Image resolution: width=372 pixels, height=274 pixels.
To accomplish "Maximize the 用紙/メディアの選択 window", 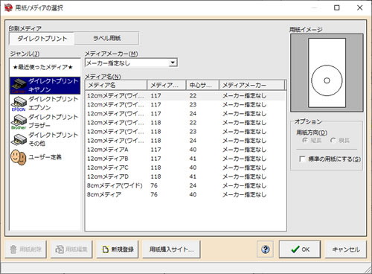I will tap(336, 7).
